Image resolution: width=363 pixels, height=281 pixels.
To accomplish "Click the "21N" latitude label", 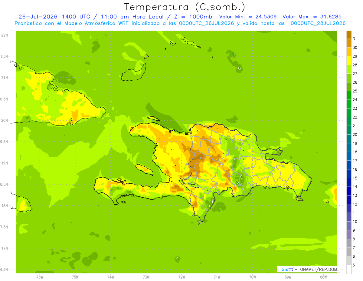I will (5, 78).
